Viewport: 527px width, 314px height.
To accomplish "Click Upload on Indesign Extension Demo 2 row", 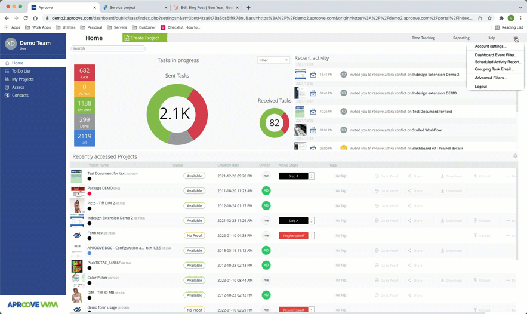I will click(482, 221).
